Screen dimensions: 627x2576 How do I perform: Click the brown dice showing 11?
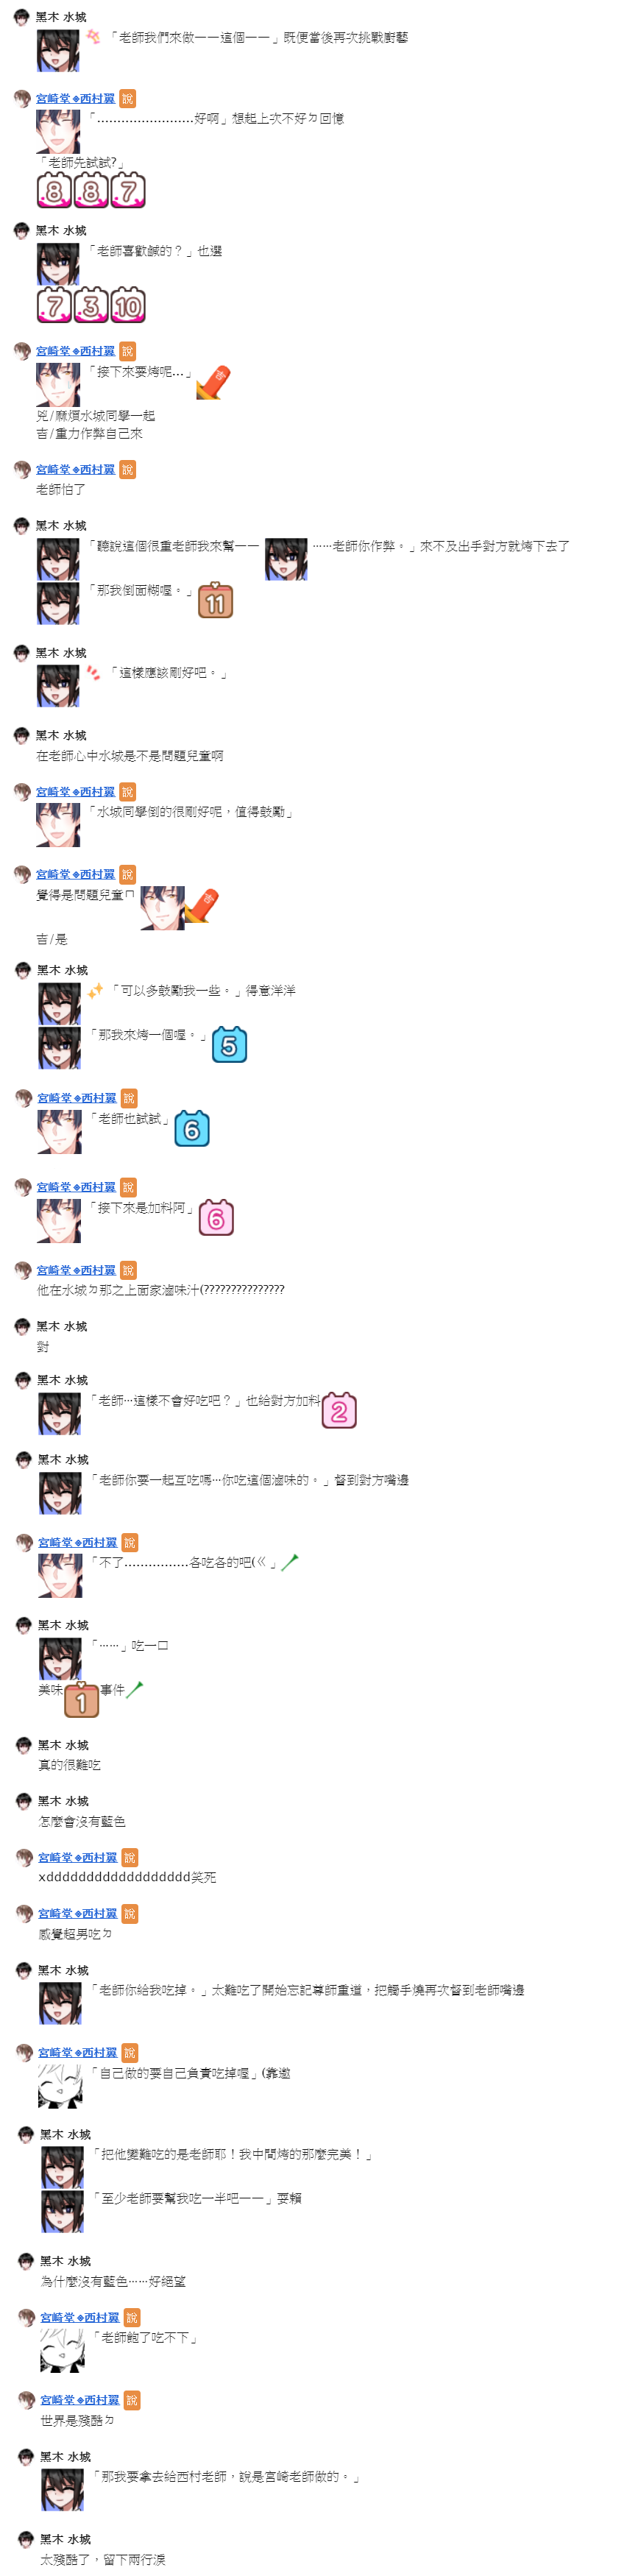[215, 601]
